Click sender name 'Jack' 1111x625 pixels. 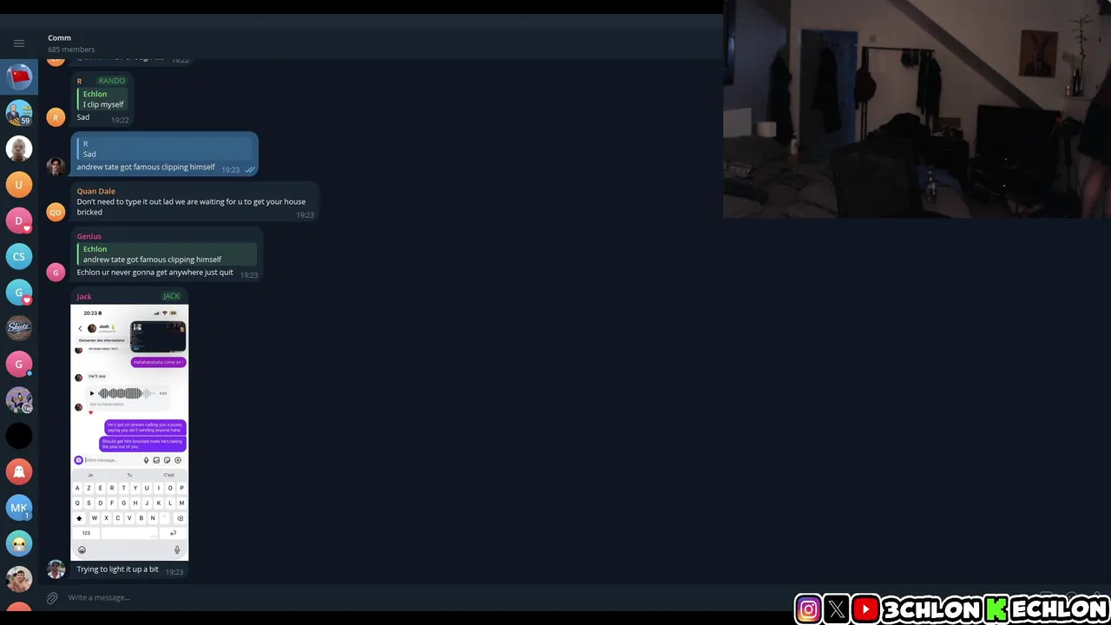pos(83,296)
